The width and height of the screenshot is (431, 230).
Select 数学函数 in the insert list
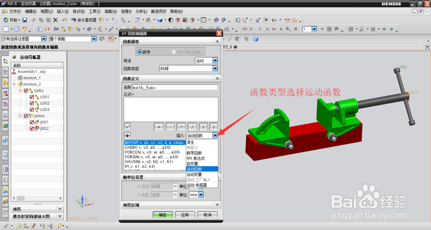[202, 153]
